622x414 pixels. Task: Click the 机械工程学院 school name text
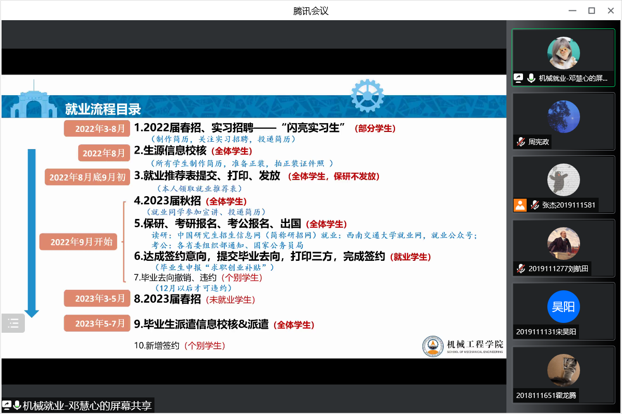[x=475, y=344]
